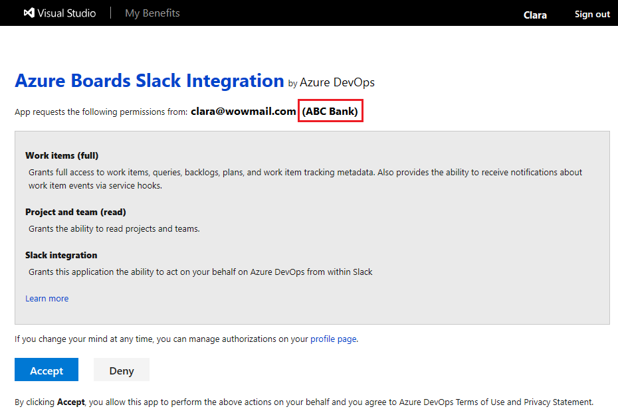Click the Work items (full) permission heading
The height and width of the screenshot is (413, 618).
pyautogui.click(x=62, y=155)
